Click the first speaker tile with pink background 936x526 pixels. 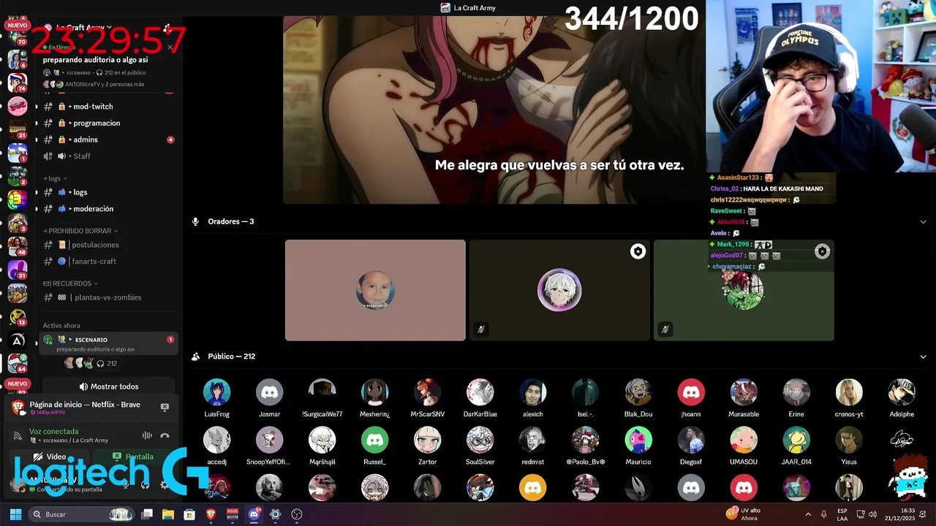(x=375, y=290)
